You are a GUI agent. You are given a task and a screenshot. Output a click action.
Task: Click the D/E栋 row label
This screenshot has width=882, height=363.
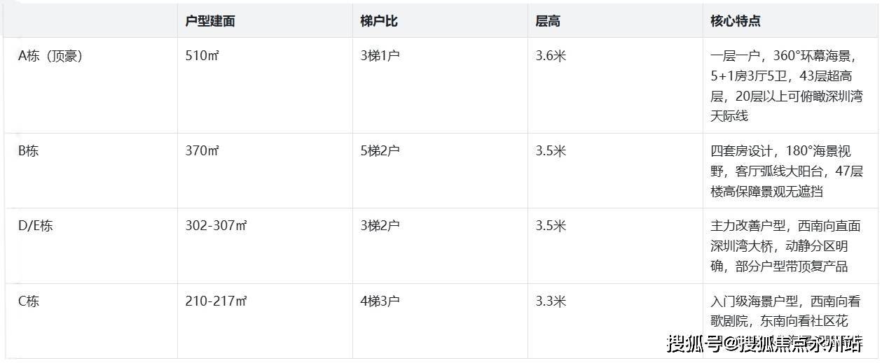(36, 226)
